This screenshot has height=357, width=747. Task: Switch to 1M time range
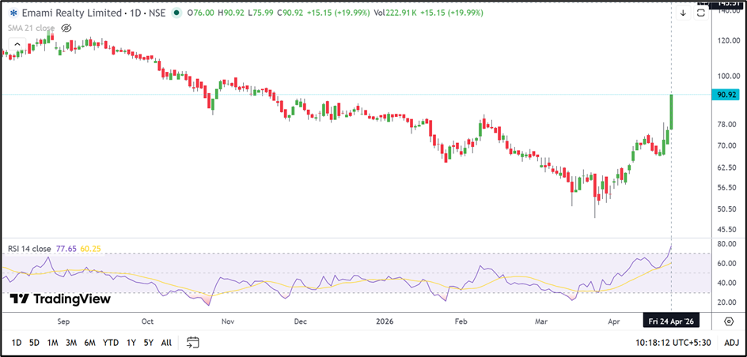pyautogui.click(x=53, y=342)
